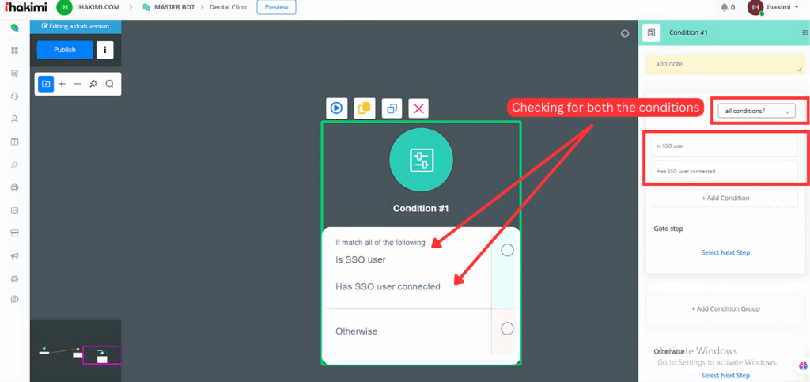Screen dimensions: 810x382
Task: Click the Preview button in header
Action: tap(276, 8)
